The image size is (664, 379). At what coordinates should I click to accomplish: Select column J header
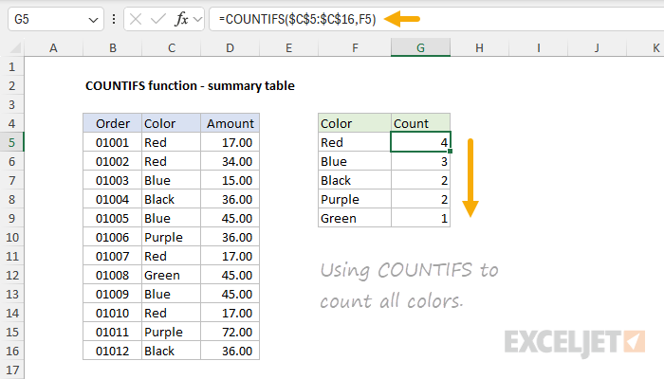[x=597, y=47]
